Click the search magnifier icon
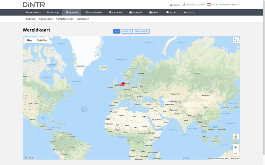 171,5
